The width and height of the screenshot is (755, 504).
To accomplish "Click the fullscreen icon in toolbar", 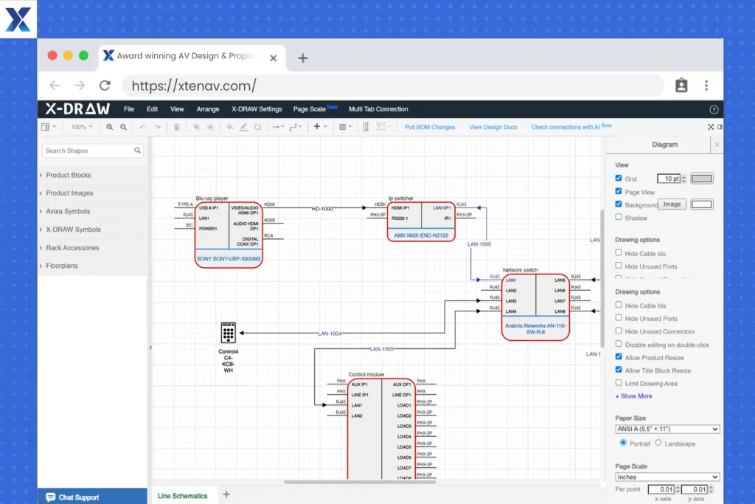I will click(x=711, y=127).
